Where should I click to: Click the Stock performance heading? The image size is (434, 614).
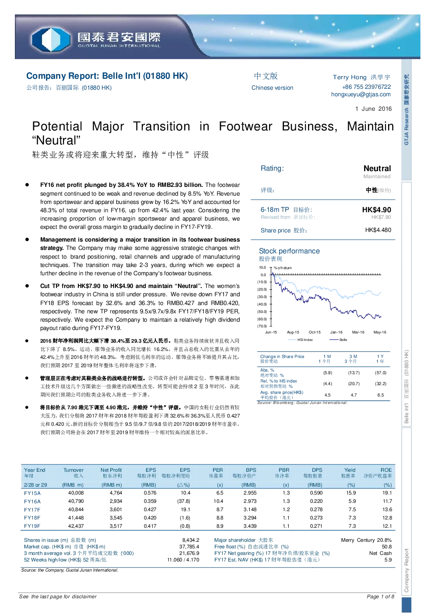point(289,251)
